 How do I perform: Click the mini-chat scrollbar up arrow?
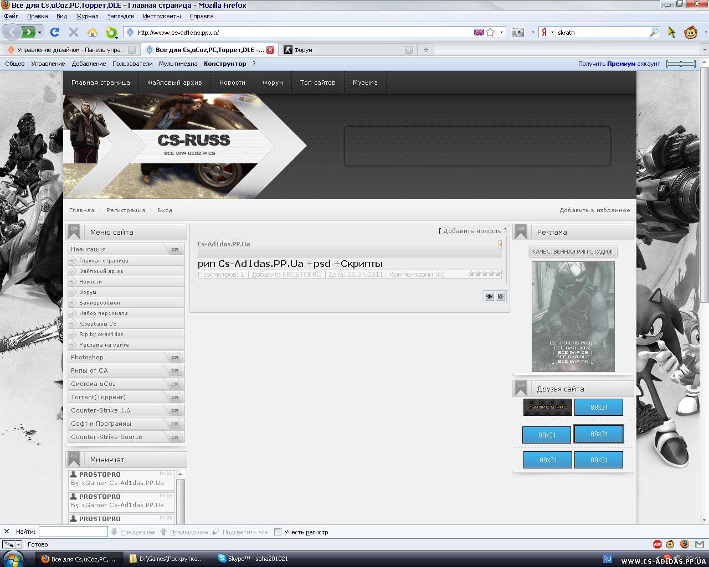[180, 474]
